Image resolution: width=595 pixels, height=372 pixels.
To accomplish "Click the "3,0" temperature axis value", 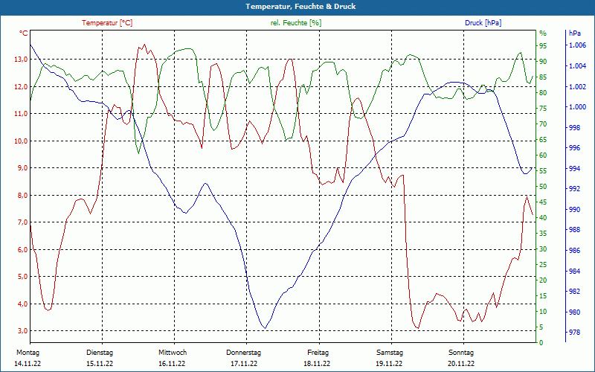I will tap(23, 330).
